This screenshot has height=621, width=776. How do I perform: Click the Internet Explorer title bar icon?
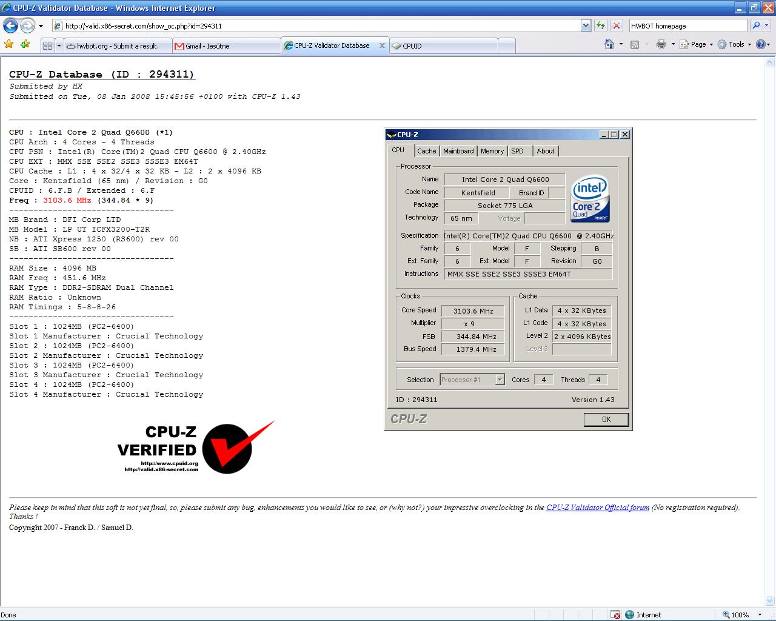7,8
